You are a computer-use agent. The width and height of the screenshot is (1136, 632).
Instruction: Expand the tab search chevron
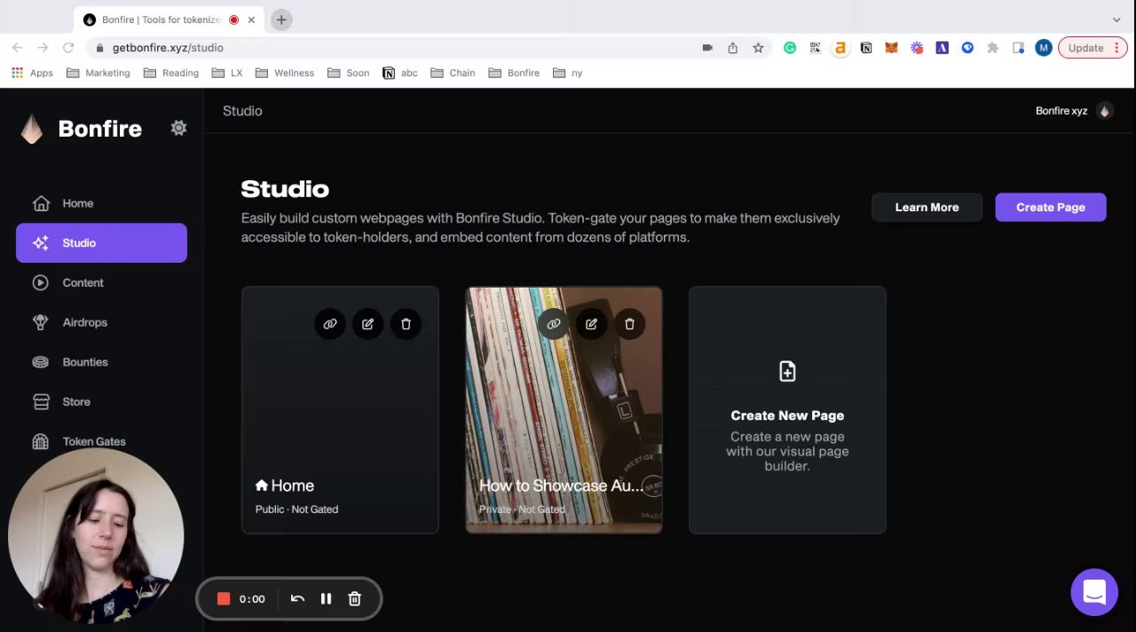point(1116,20)
